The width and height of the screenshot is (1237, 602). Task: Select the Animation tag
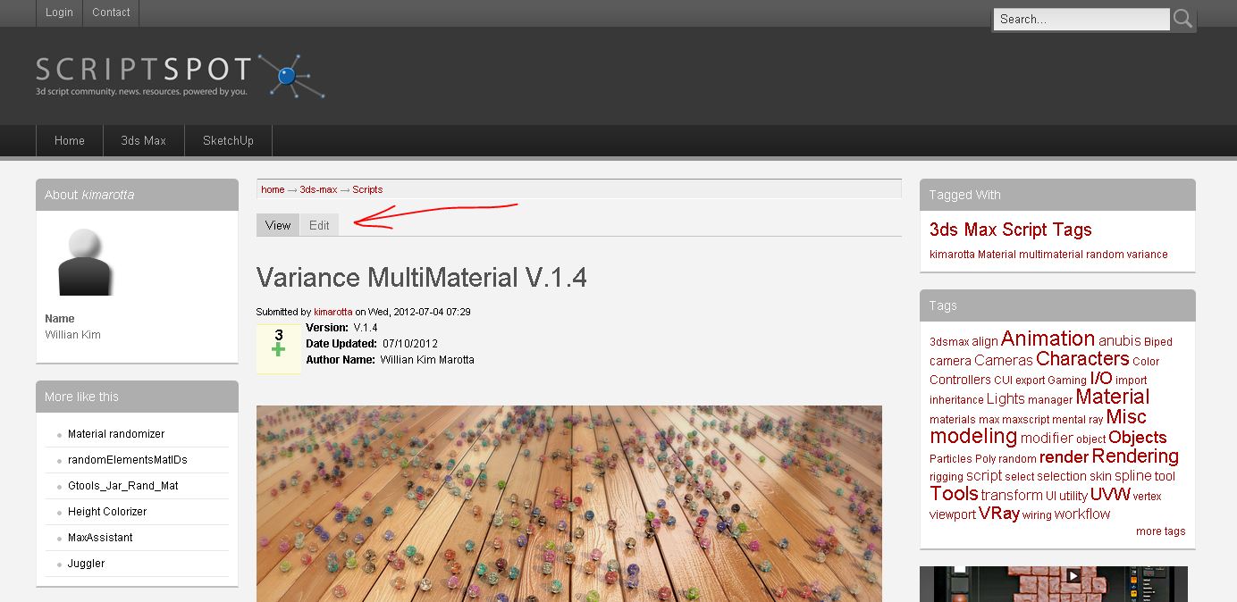click(1048, 339)
